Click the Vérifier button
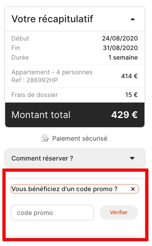This screenshot has width=152, height=246. [119, 213]
